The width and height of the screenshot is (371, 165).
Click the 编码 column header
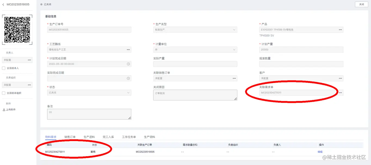pos(49,145)
